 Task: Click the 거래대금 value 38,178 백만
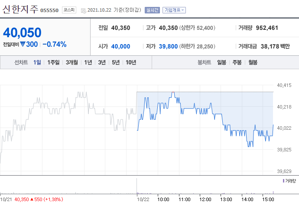point(275,46)
